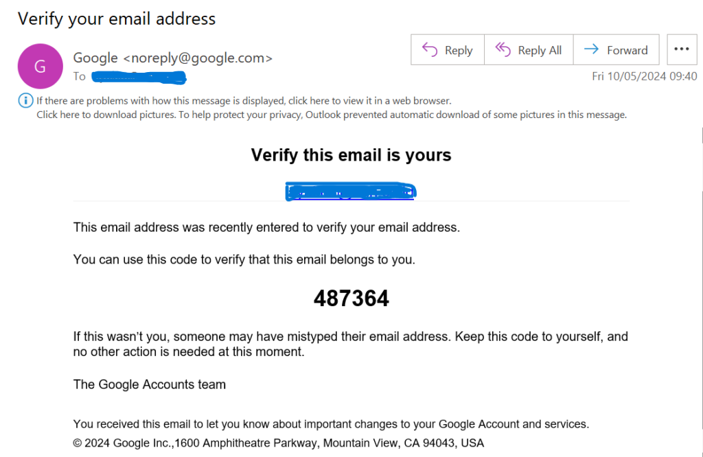This screenshot has height=457, width=703.
Task: Click the received date Fri 10/05/2024 09:40
Action: 644,76
